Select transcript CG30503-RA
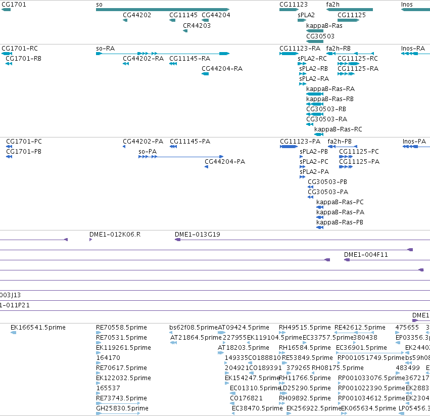This screenshot has height=416, width=430. click(326, 120)
